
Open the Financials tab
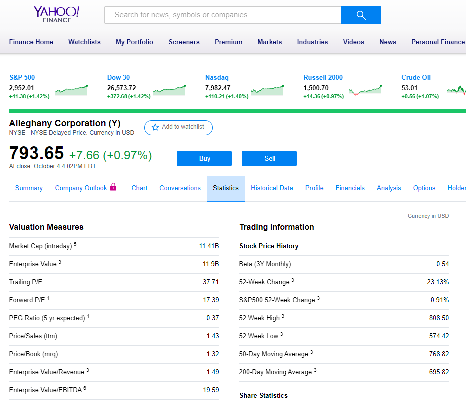(x=350, y=188)
